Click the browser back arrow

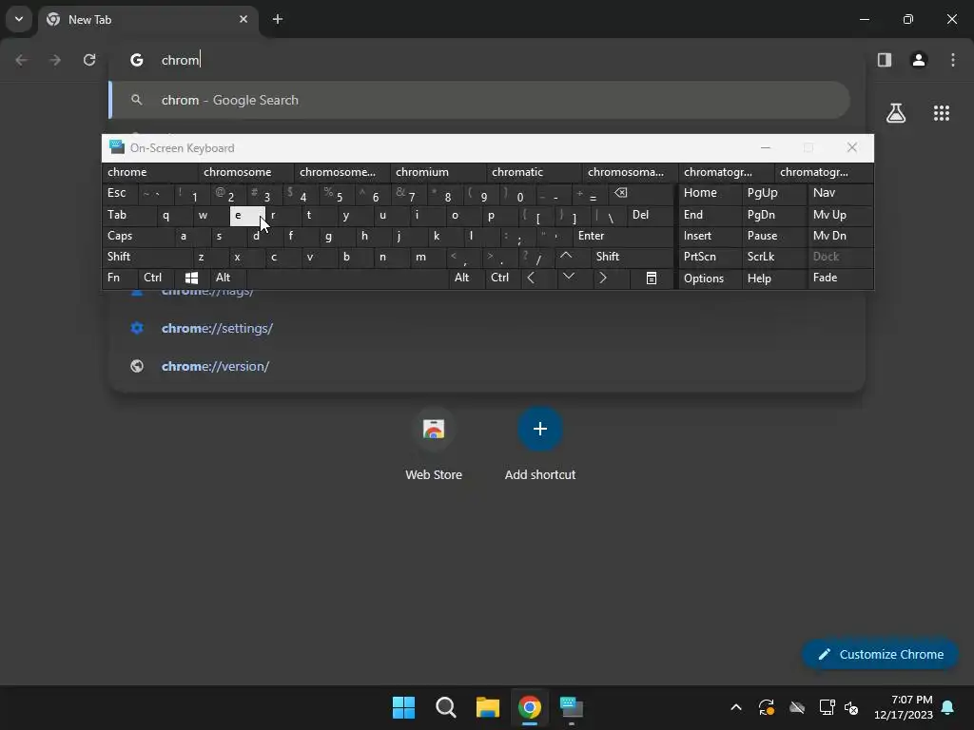(x=21, y=60)
